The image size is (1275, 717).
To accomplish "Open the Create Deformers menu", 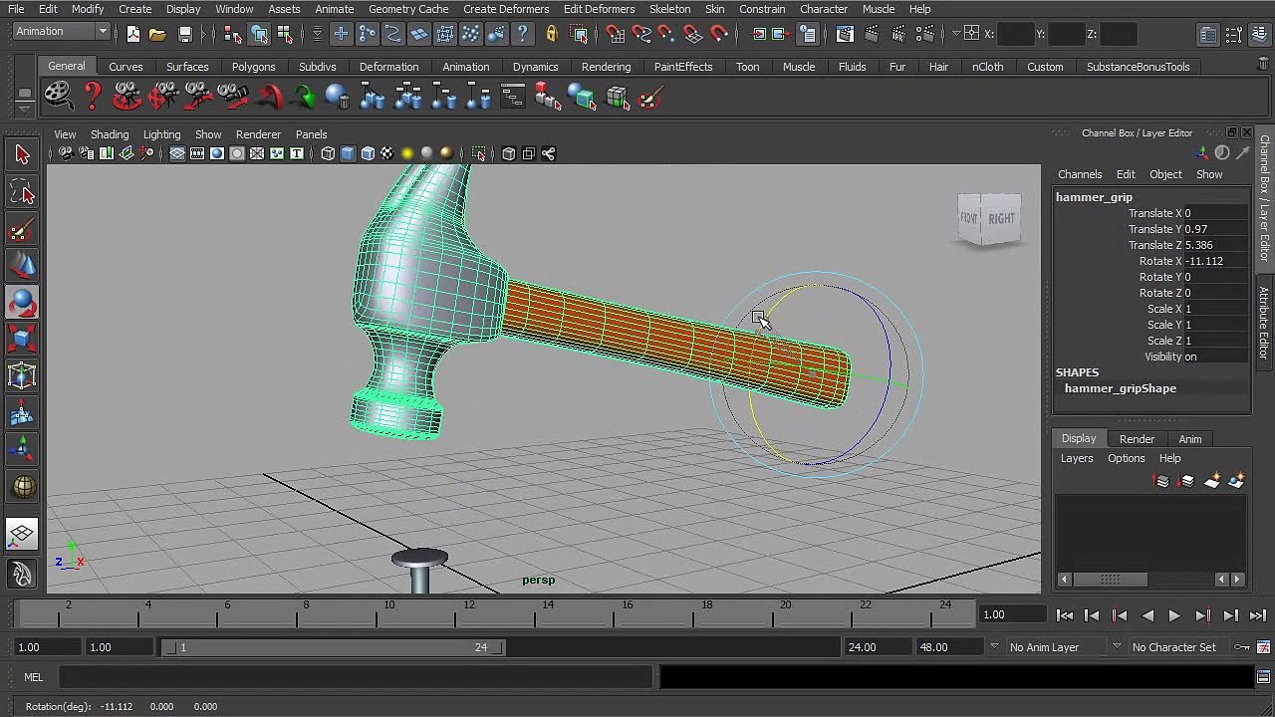I will (506, 9).
